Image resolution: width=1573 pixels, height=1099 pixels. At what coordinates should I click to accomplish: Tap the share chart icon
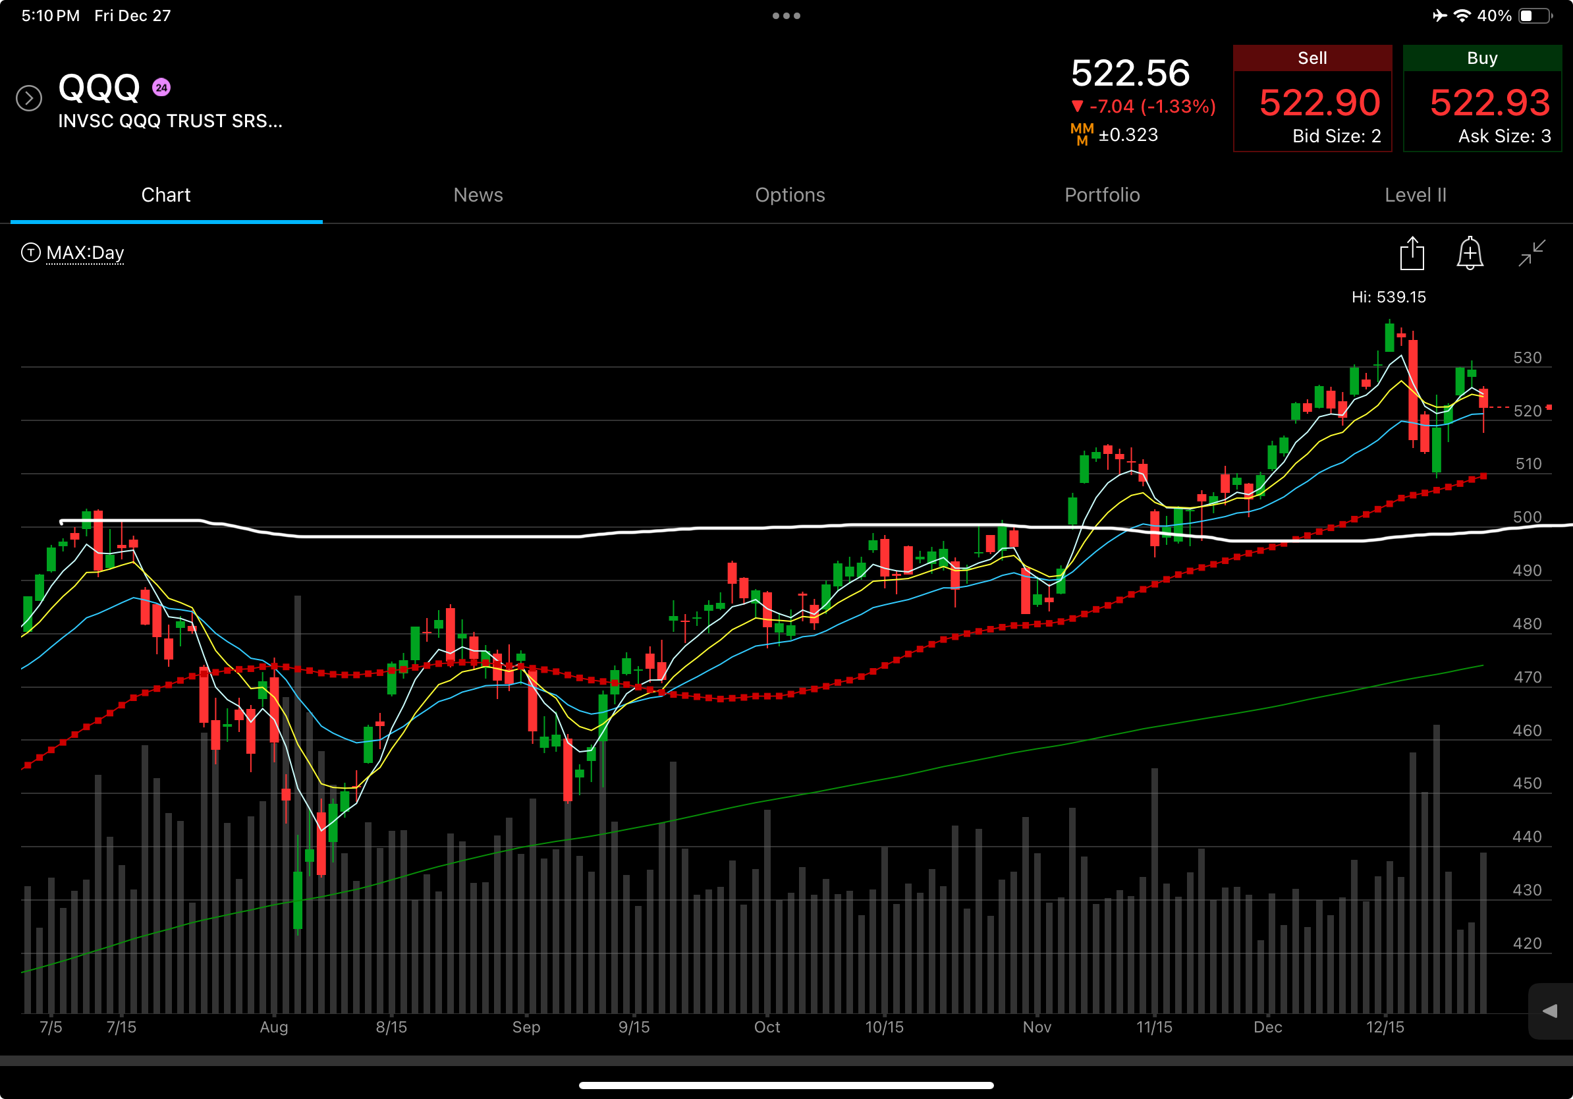pos(1412,254)
